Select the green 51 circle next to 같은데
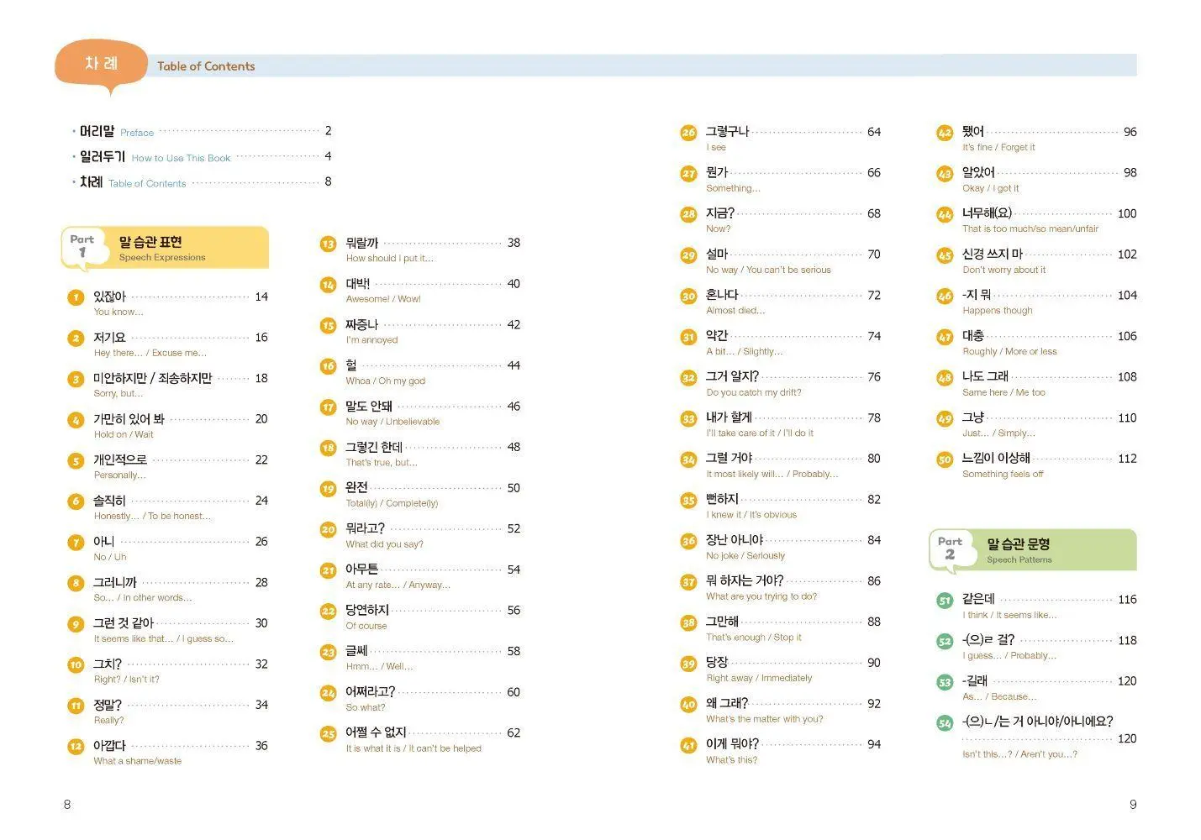Image resolution: width=1201 pixels, height=840 pixels. click(x=945, y=601)
